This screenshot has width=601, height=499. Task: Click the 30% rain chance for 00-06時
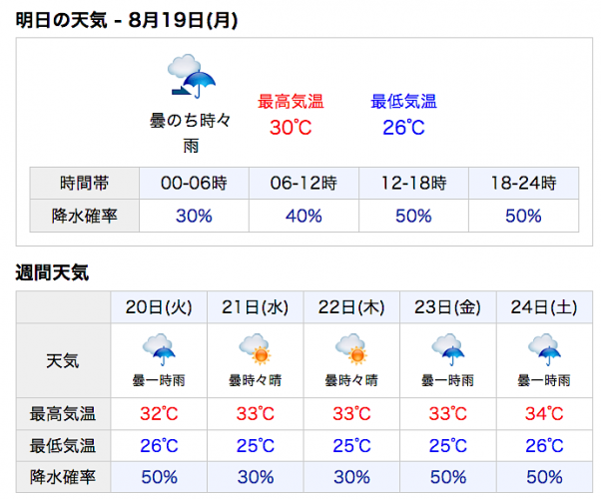(x=194, y=216)
